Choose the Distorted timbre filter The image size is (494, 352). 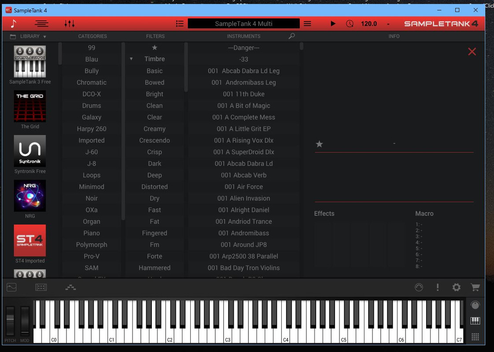coord(155,187)
